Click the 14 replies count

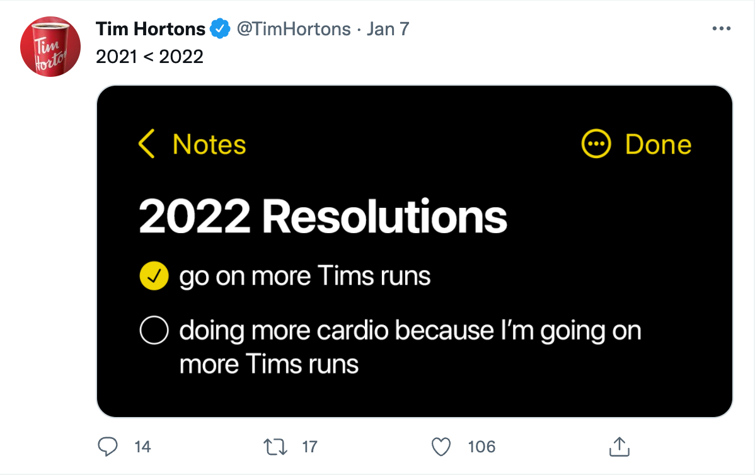(142, 447)
